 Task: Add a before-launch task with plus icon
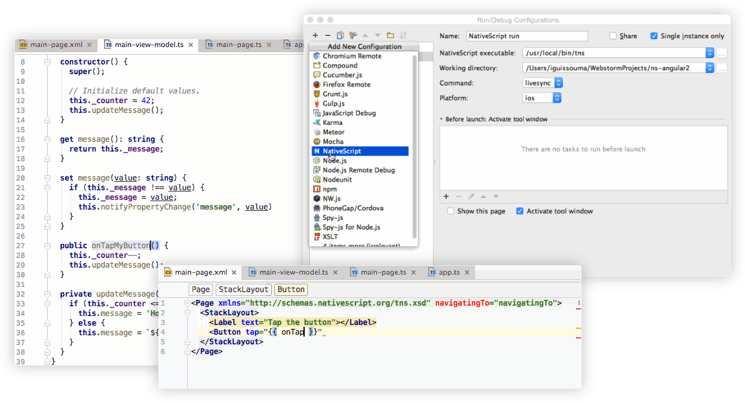[x=446, y=197]
